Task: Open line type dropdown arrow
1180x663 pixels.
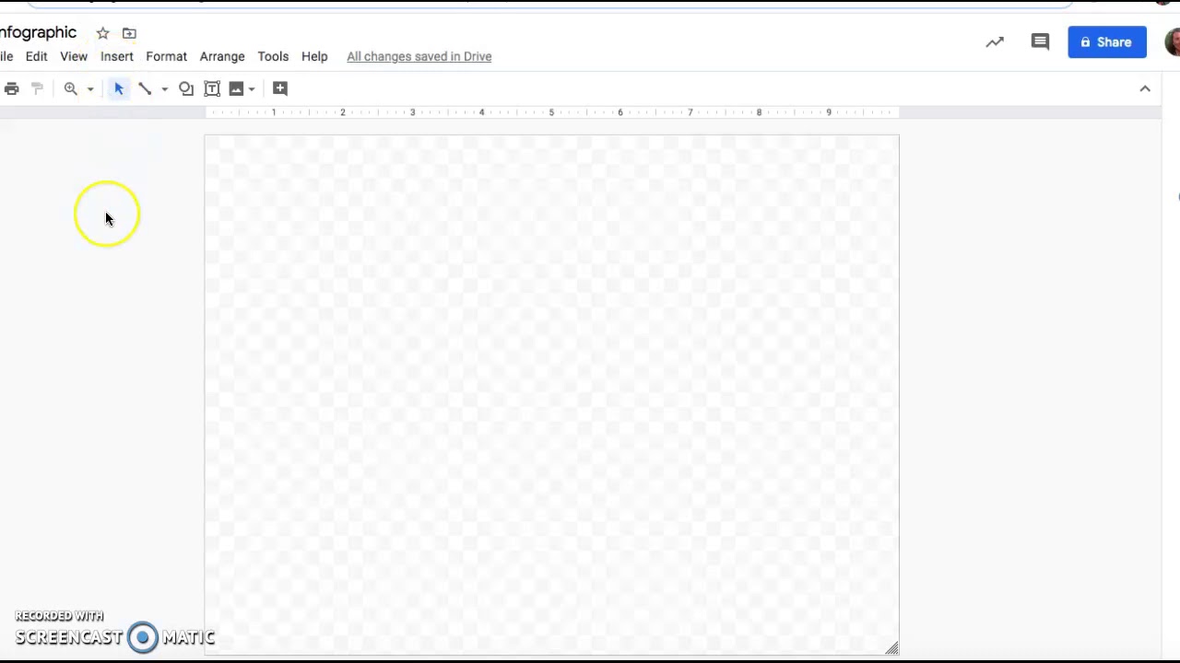Action: coord(165,89)
